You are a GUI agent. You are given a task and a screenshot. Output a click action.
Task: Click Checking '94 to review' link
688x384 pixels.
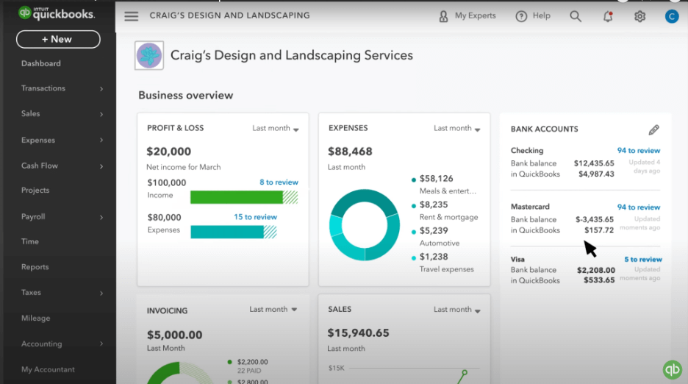point(639,150)
